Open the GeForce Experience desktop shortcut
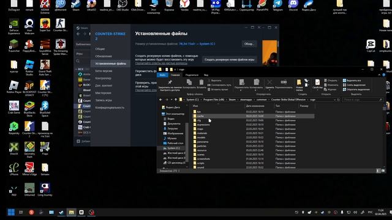The image size is (392, 220). click(x=14, y=26)
